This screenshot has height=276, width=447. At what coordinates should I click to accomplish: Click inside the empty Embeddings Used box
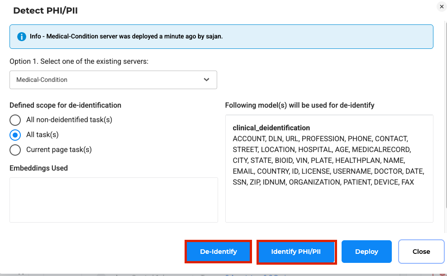click(x=114, y=200)
